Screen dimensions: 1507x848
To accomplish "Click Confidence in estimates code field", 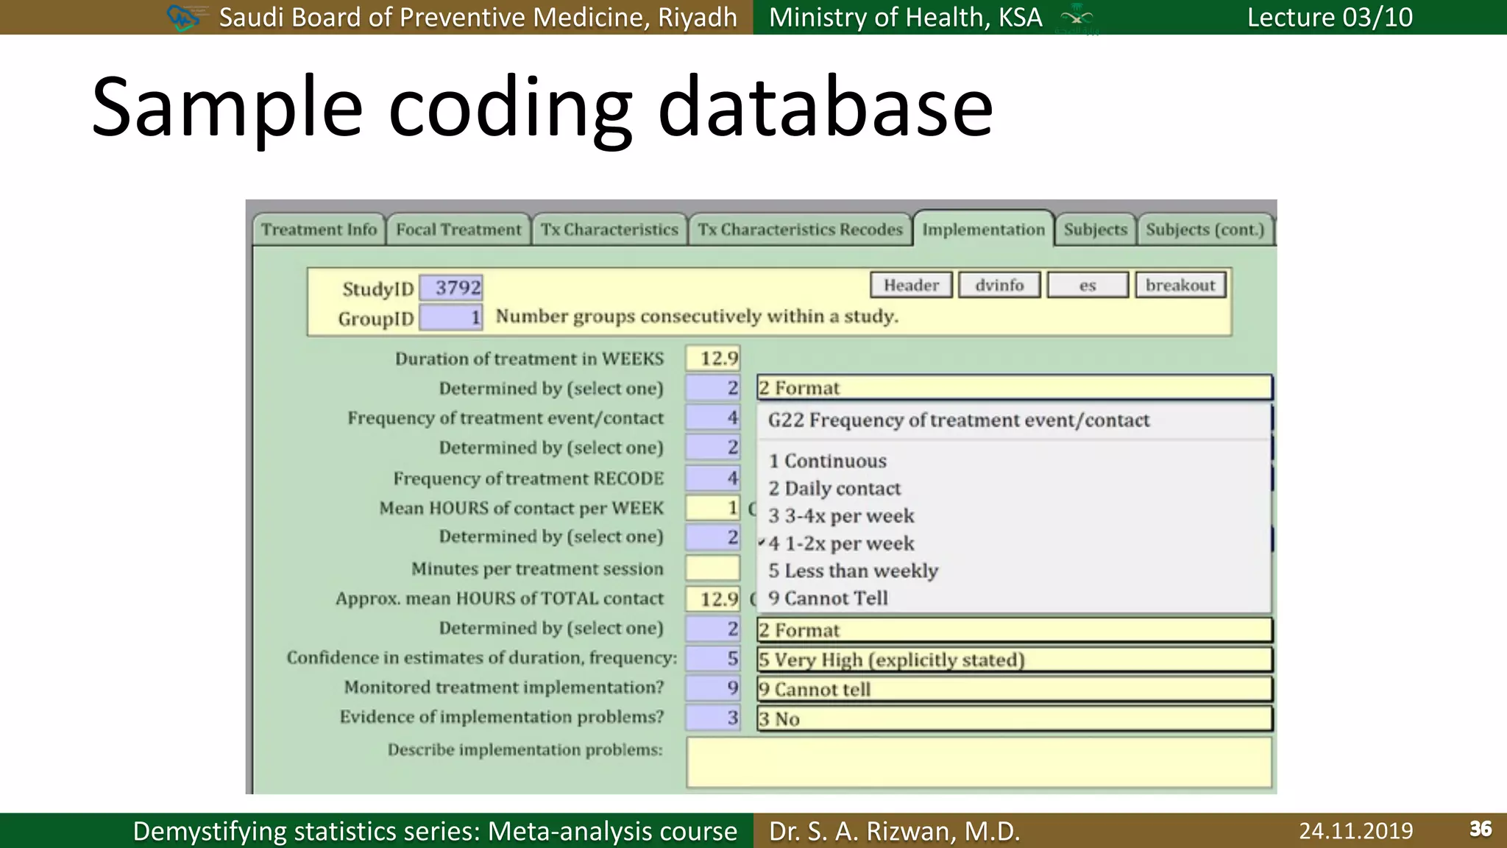I will click(712, 657).
